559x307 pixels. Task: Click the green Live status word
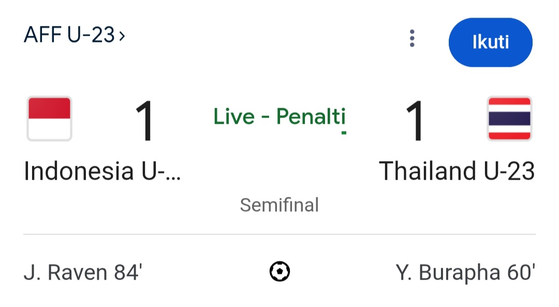pos(233,117)
